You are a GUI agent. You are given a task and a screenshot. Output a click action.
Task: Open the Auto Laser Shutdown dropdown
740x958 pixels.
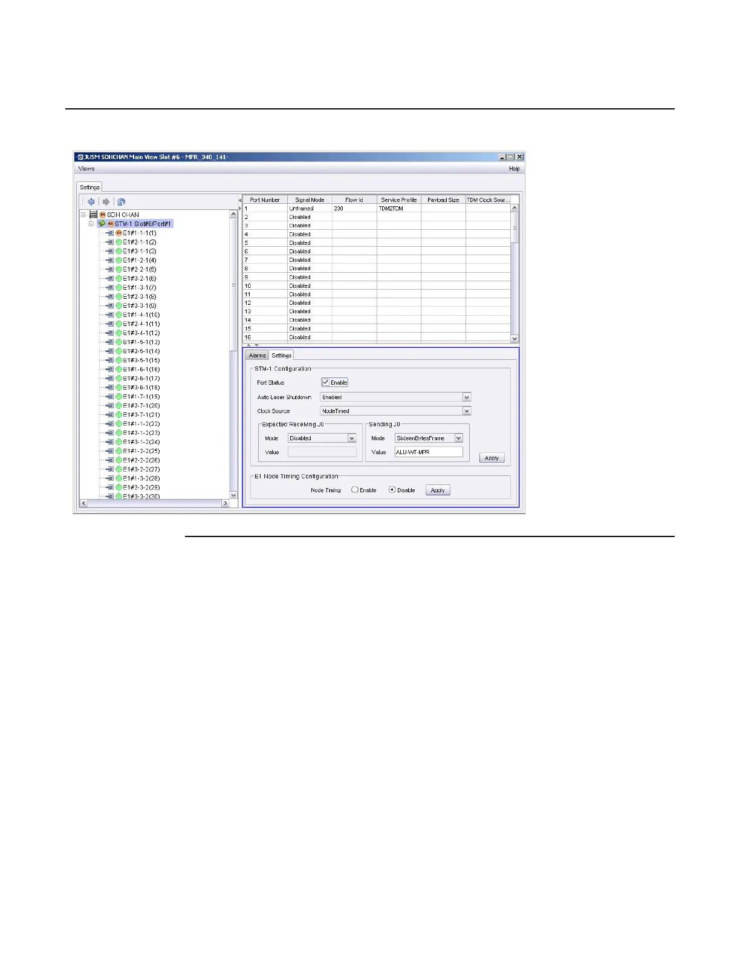(467, 397)
